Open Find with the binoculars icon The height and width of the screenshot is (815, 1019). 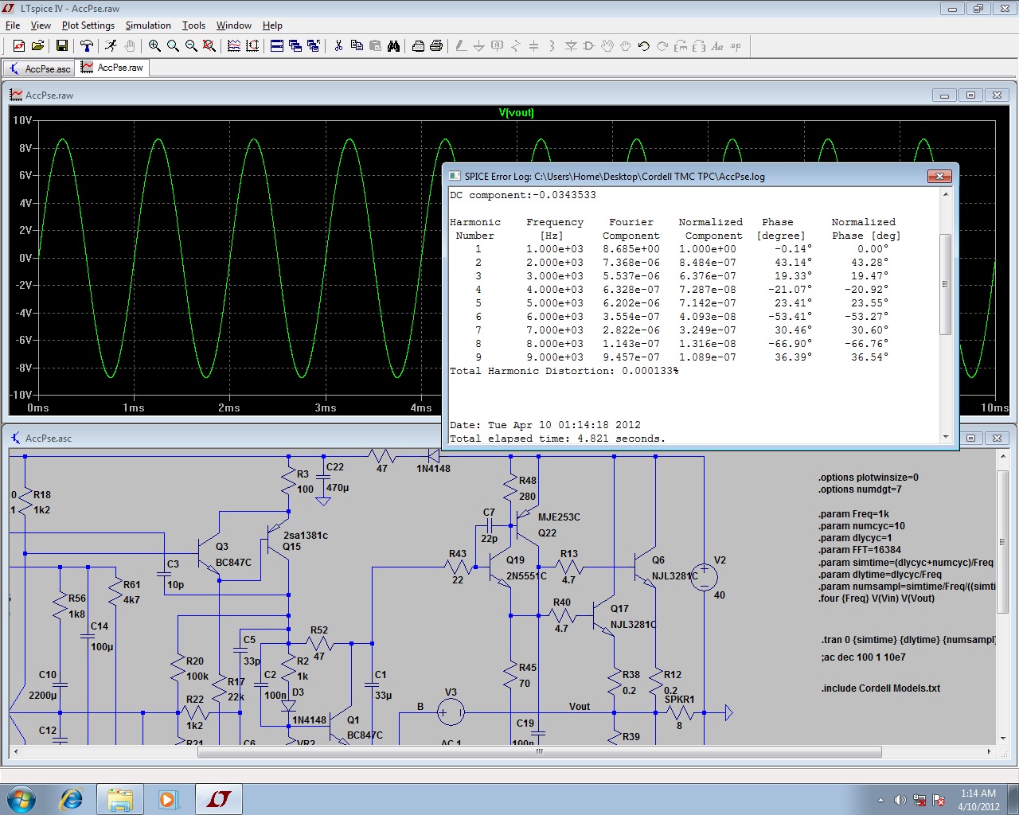click(x=393, y=46)
